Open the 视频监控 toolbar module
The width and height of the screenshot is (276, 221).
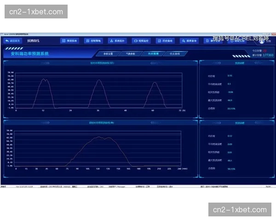click(141, 41)
